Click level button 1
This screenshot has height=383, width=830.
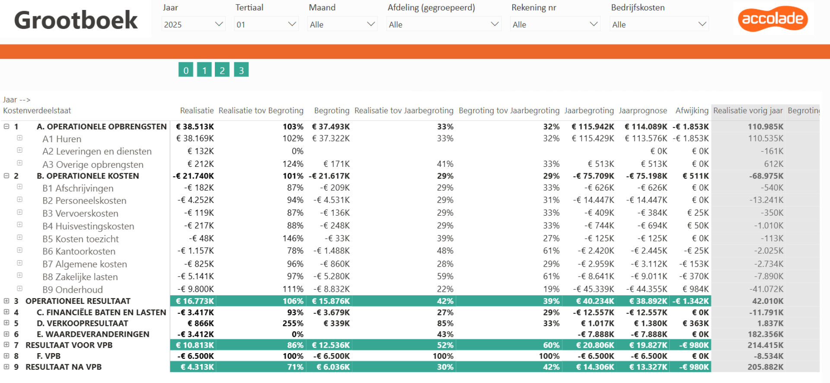pyautogui.click(x=204, y=70)
